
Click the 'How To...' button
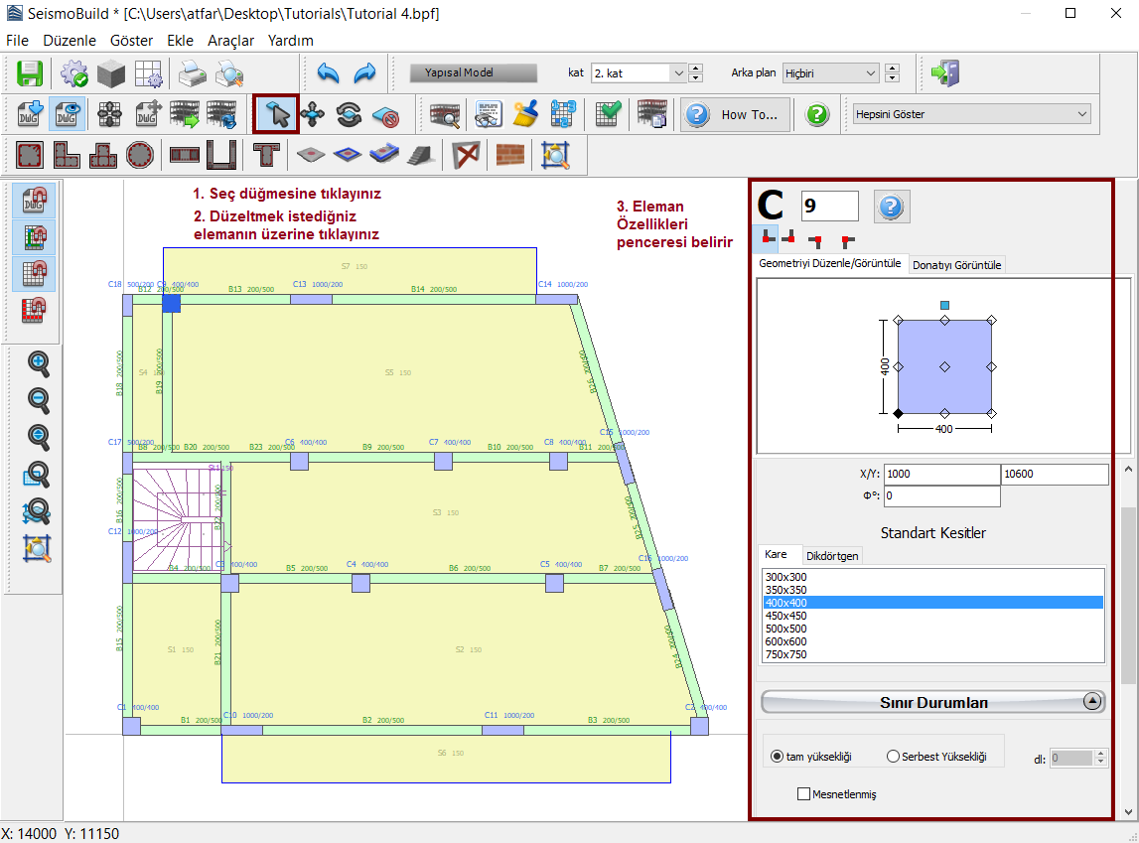[736, 114]
